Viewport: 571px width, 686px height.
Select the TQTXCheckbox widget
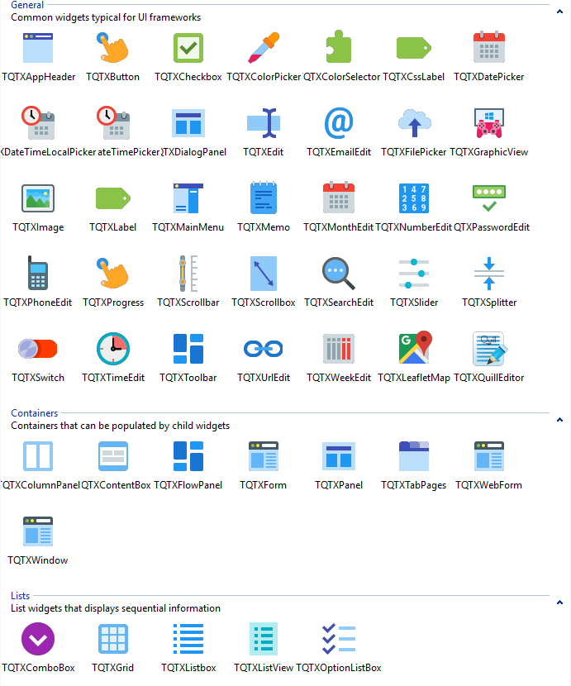188,48
